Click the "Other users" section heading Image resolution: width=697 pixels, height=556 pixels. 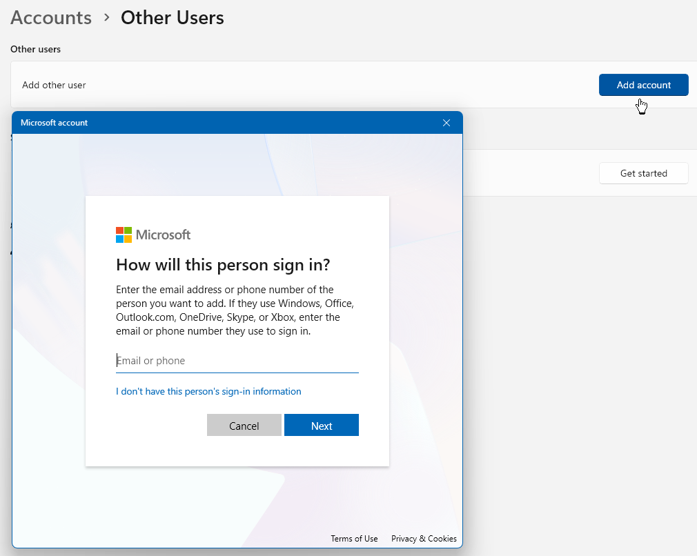(x=36, y=50)
